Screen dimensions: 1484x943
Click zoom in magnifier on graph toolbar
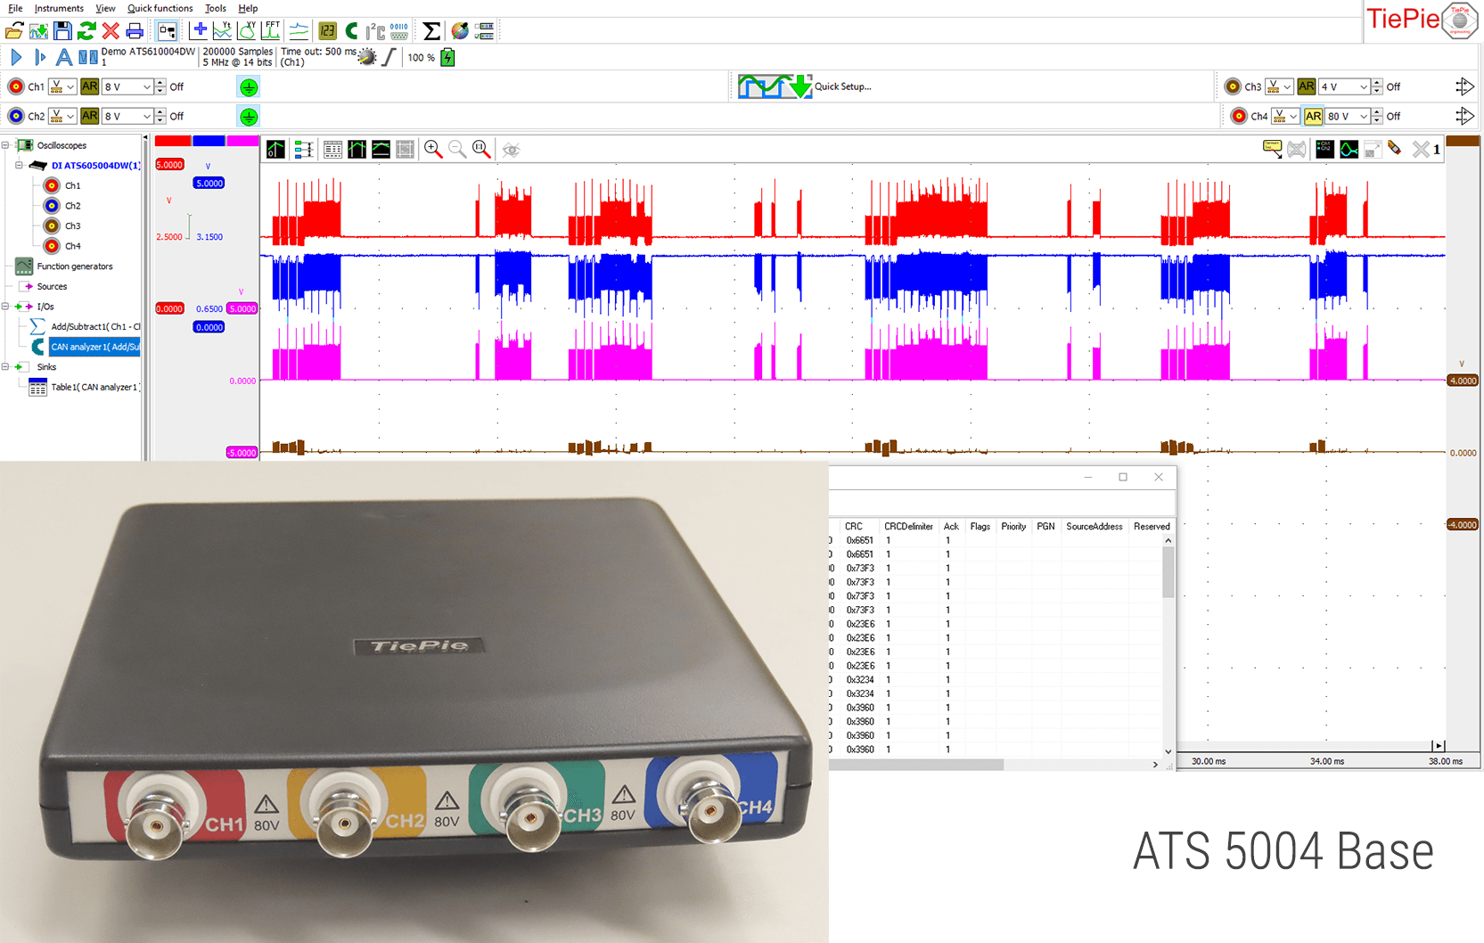pos(433,150)
